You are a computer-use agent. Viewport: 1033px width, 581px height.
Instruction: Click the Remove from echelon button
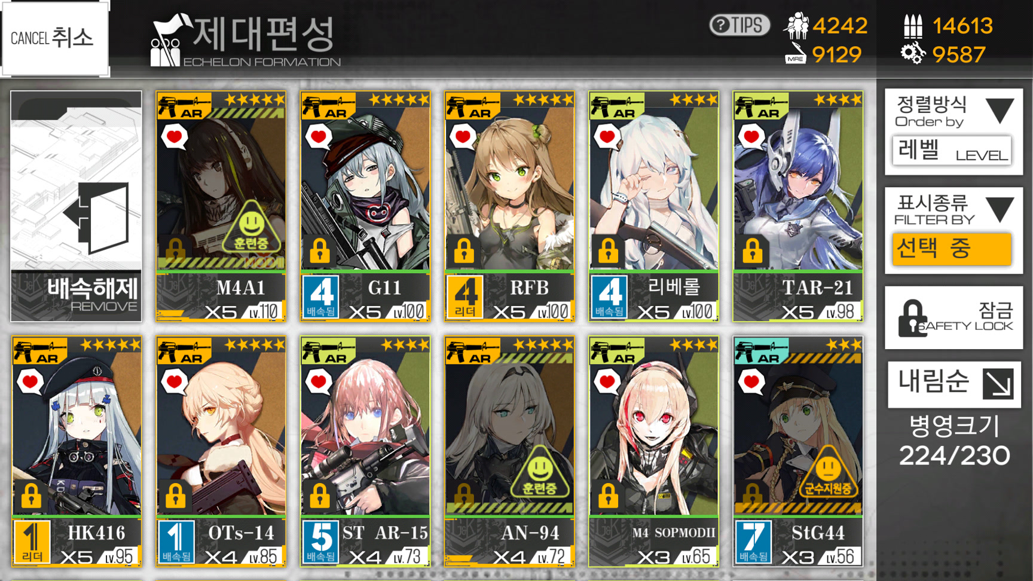click(x=76, y=207)
